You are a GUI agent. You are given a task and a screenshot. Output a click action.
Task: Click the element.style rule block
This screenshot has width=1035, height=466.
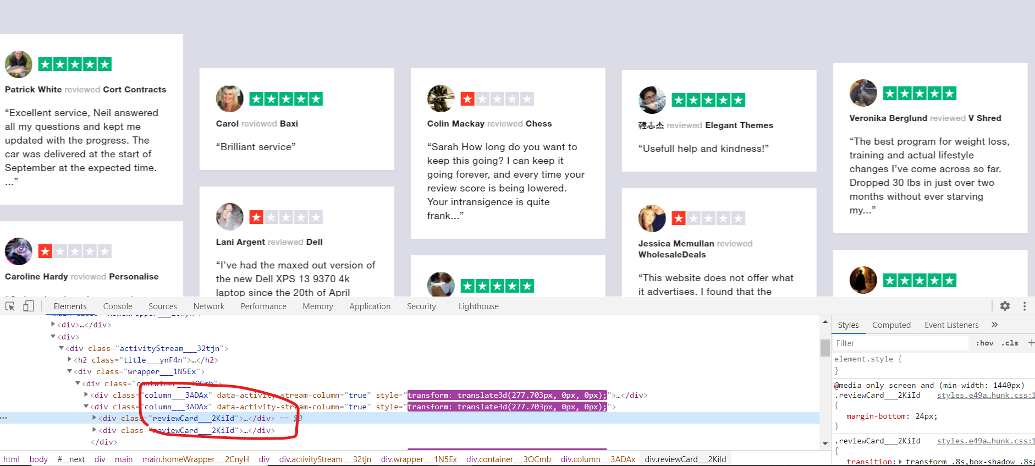click(933, 364)
